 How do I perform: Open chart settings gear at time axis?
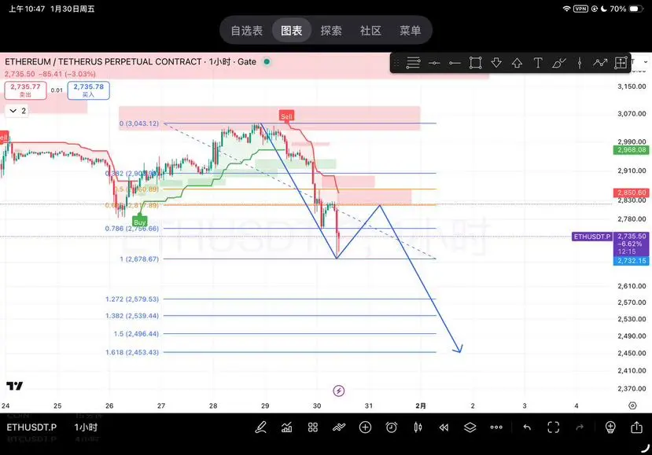coord(632,405)
